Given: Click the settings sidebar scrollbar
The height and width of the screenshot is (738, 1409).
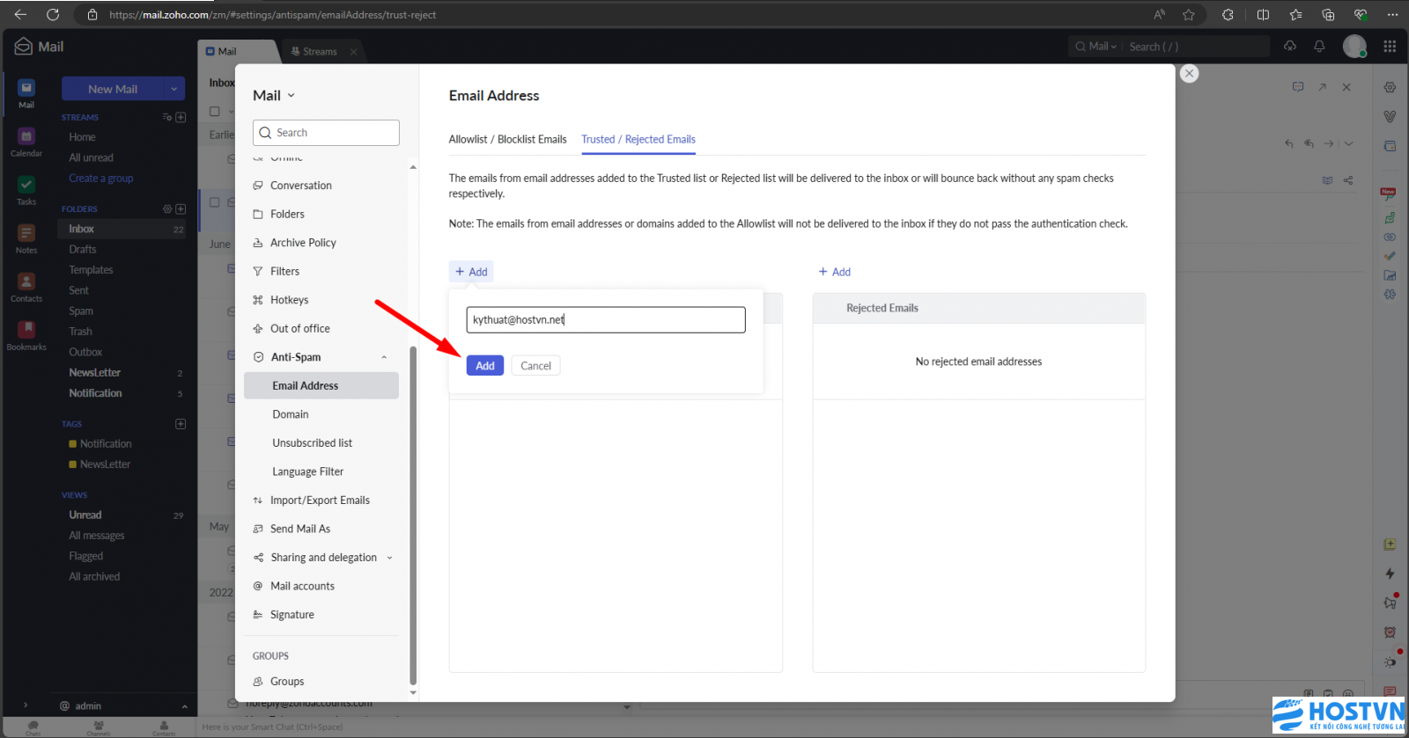Looking at the screenshot, I should (413, 515).
